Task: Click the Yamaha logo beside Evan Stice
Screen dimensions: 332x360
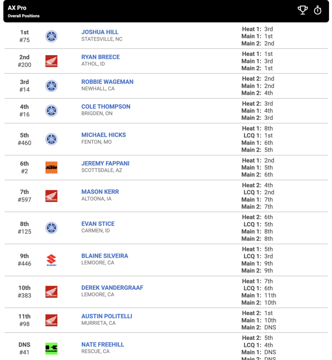Action: pyautogui.click(x=51, y=228)
